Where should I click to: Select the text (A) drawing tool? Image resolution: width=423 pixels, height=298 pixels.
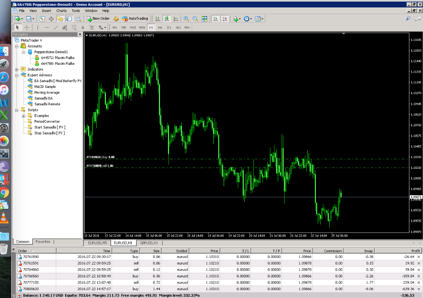[83, 27]
